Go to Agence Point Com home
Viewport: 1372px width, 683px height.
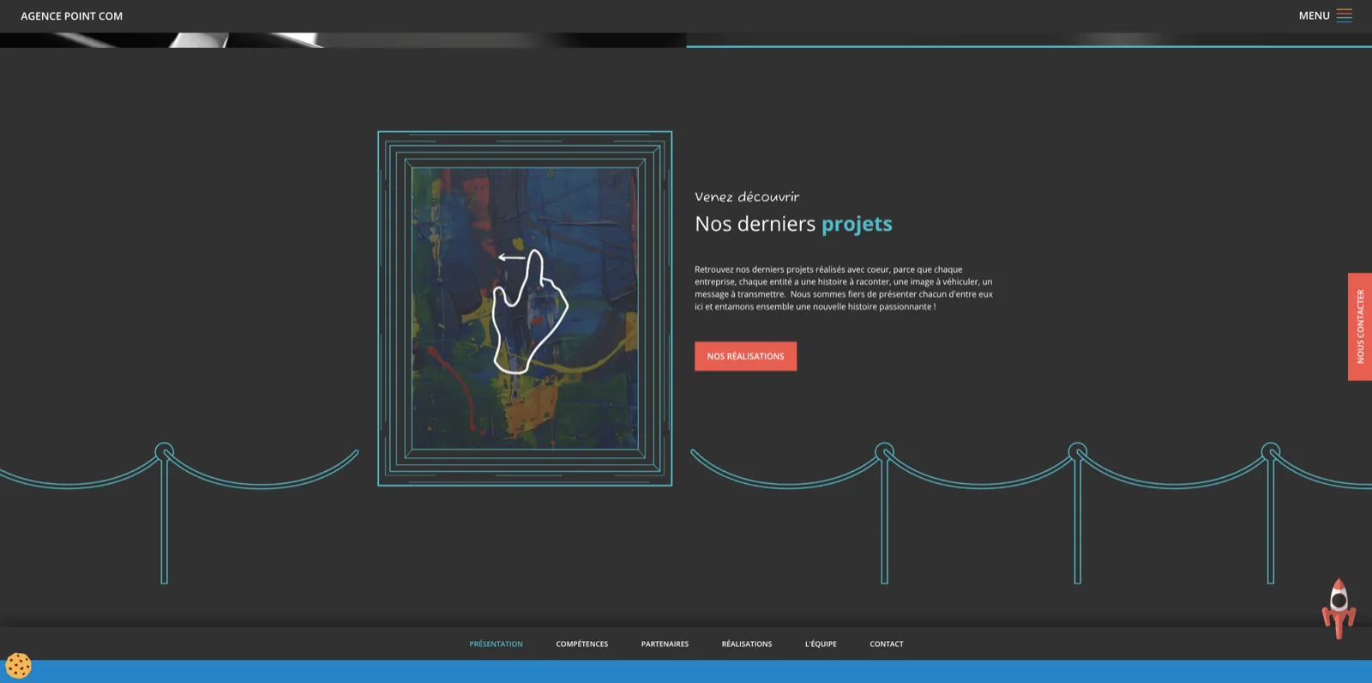(x=72, y=16)
